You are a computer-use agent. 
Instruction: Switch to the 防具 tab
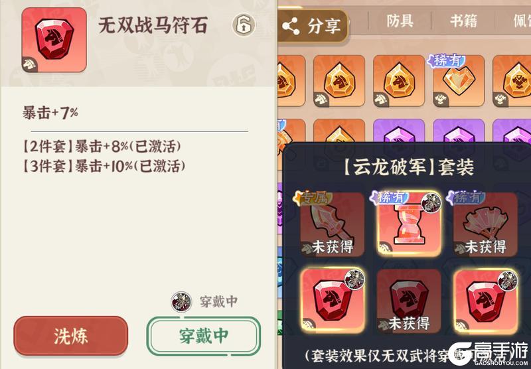coord(400,21)
